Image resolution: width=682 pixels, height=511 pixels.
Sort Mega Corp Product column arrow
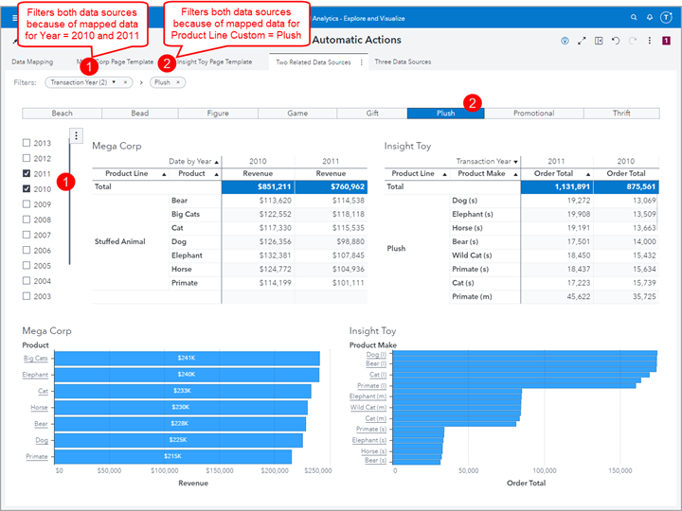click(217, 174)
